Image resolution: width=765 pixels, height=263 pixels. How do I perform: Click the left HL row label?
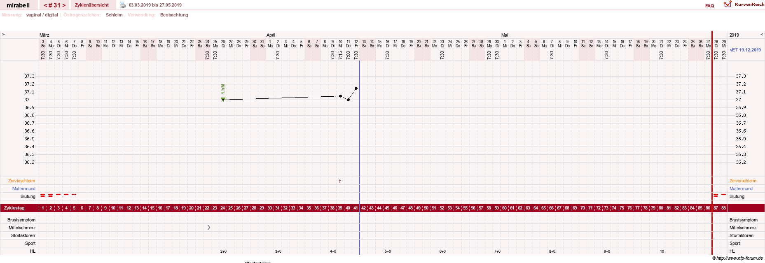[x=33, y=251]
